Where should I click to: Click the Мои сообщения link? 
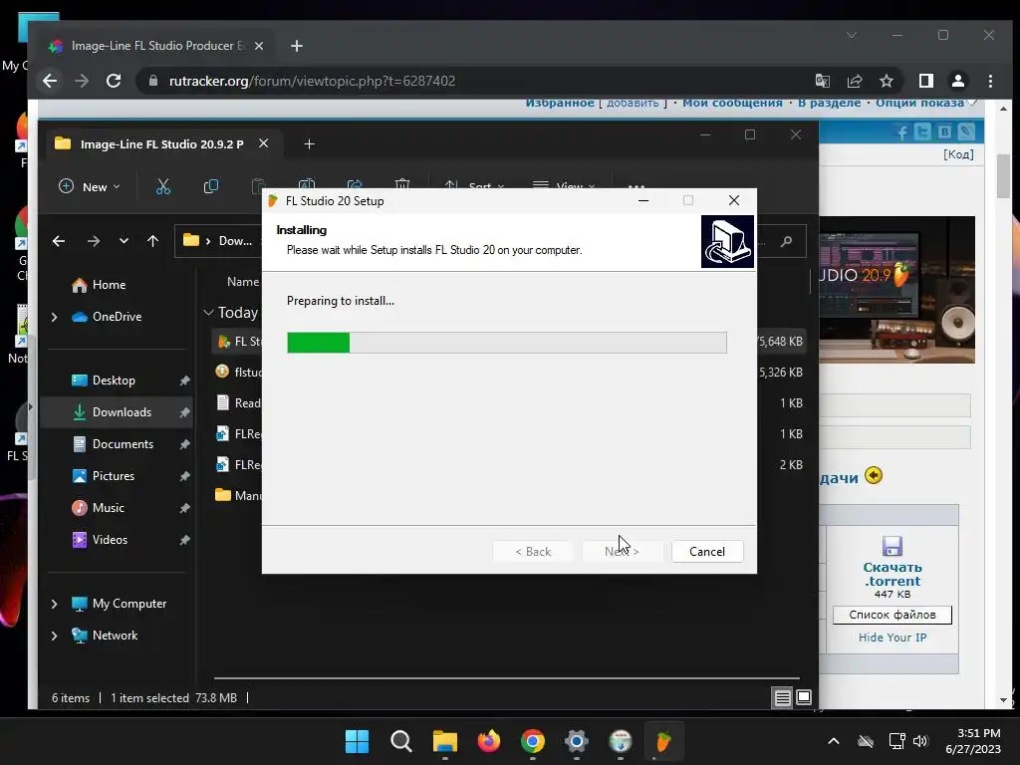coord(732,103)
